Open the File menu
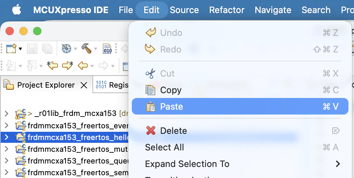This screenshot has height=178, width=354. [x=126, y=10]
